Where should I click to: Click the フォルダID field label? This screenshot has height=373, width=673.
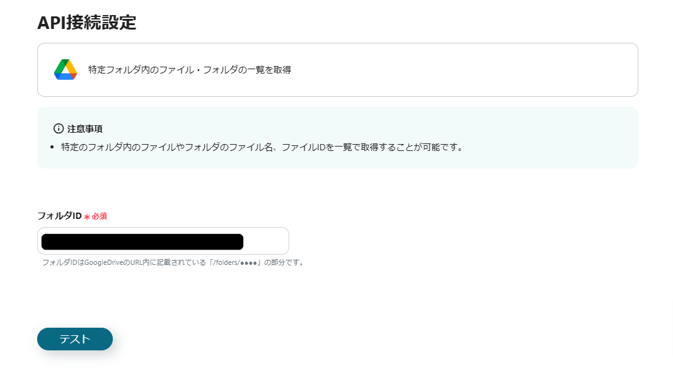click(59, 216)
